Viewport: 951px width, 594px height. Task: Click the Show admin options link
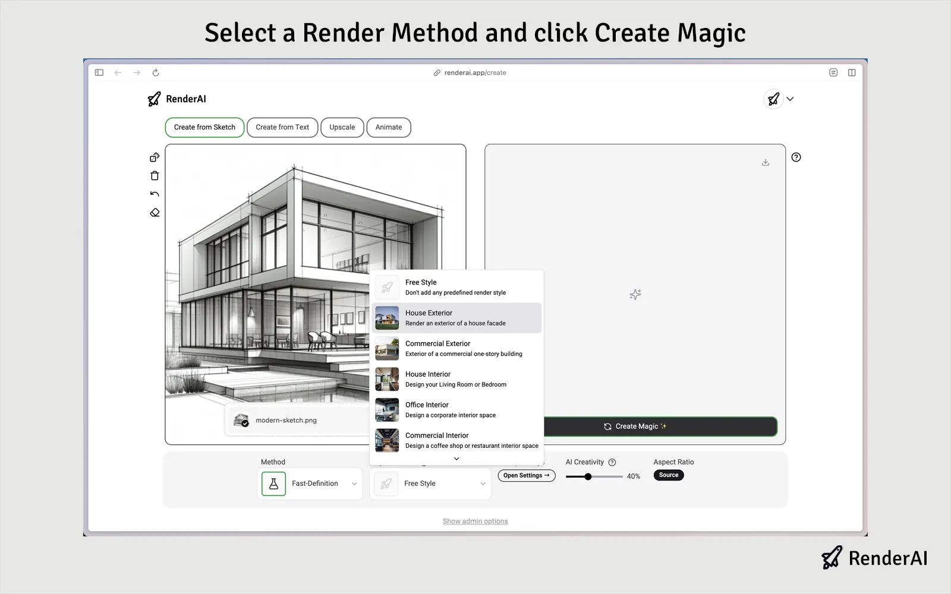475,521
